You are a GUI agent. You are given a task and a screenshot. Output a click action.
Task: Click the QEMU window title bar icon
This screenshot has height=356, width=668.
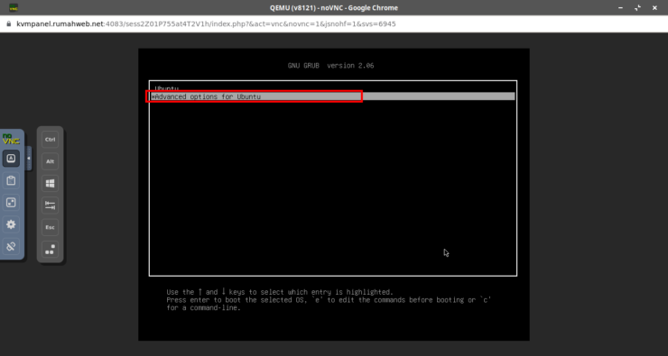(14, 7)
